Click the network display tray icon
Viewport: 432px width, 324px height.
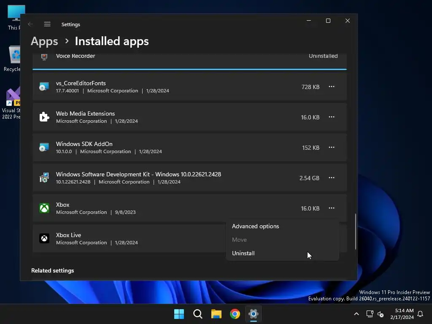click(x=370, y=314)
